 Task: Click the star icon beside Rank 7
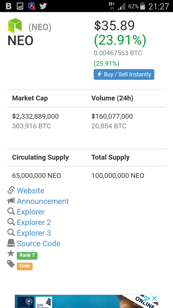point(11,253)
